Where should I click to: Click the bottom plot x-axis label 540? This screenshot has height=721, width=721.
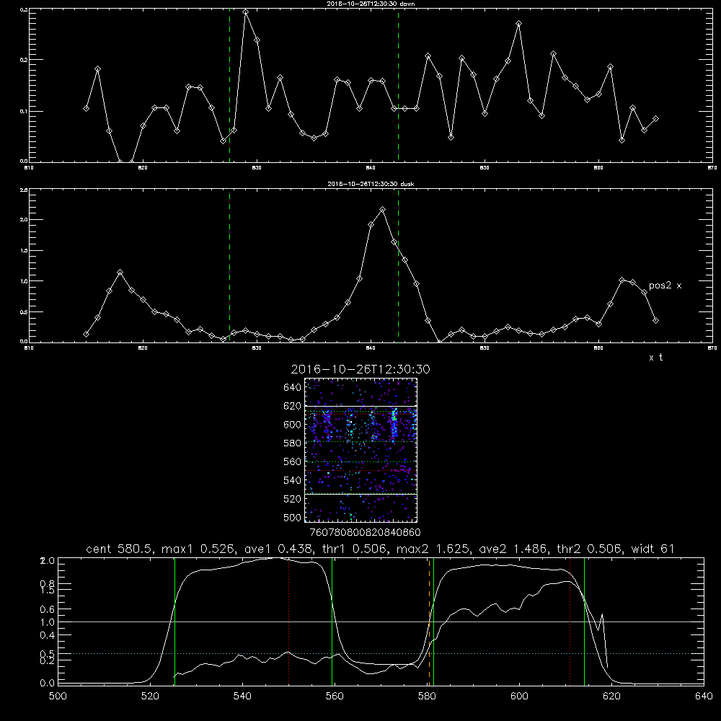coord(242,696)
